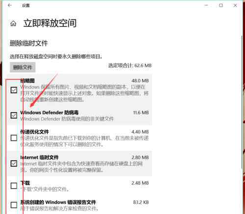245x214 pixels.
Task: Select the Internet 临时文件 item title
Action: click(39, 158)
